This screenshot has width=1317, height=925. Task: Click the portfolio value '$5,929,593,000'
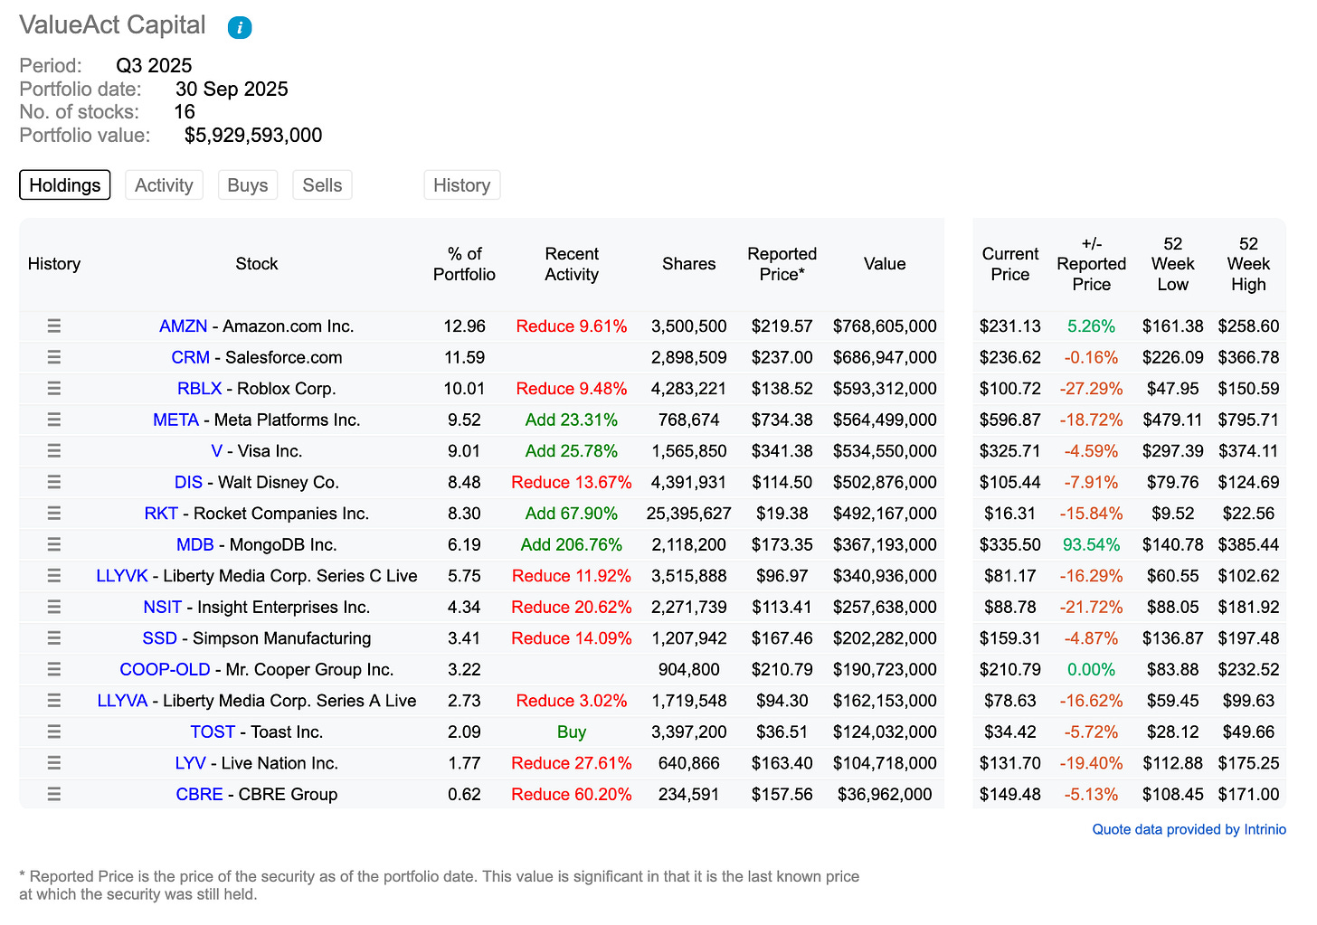253,136
